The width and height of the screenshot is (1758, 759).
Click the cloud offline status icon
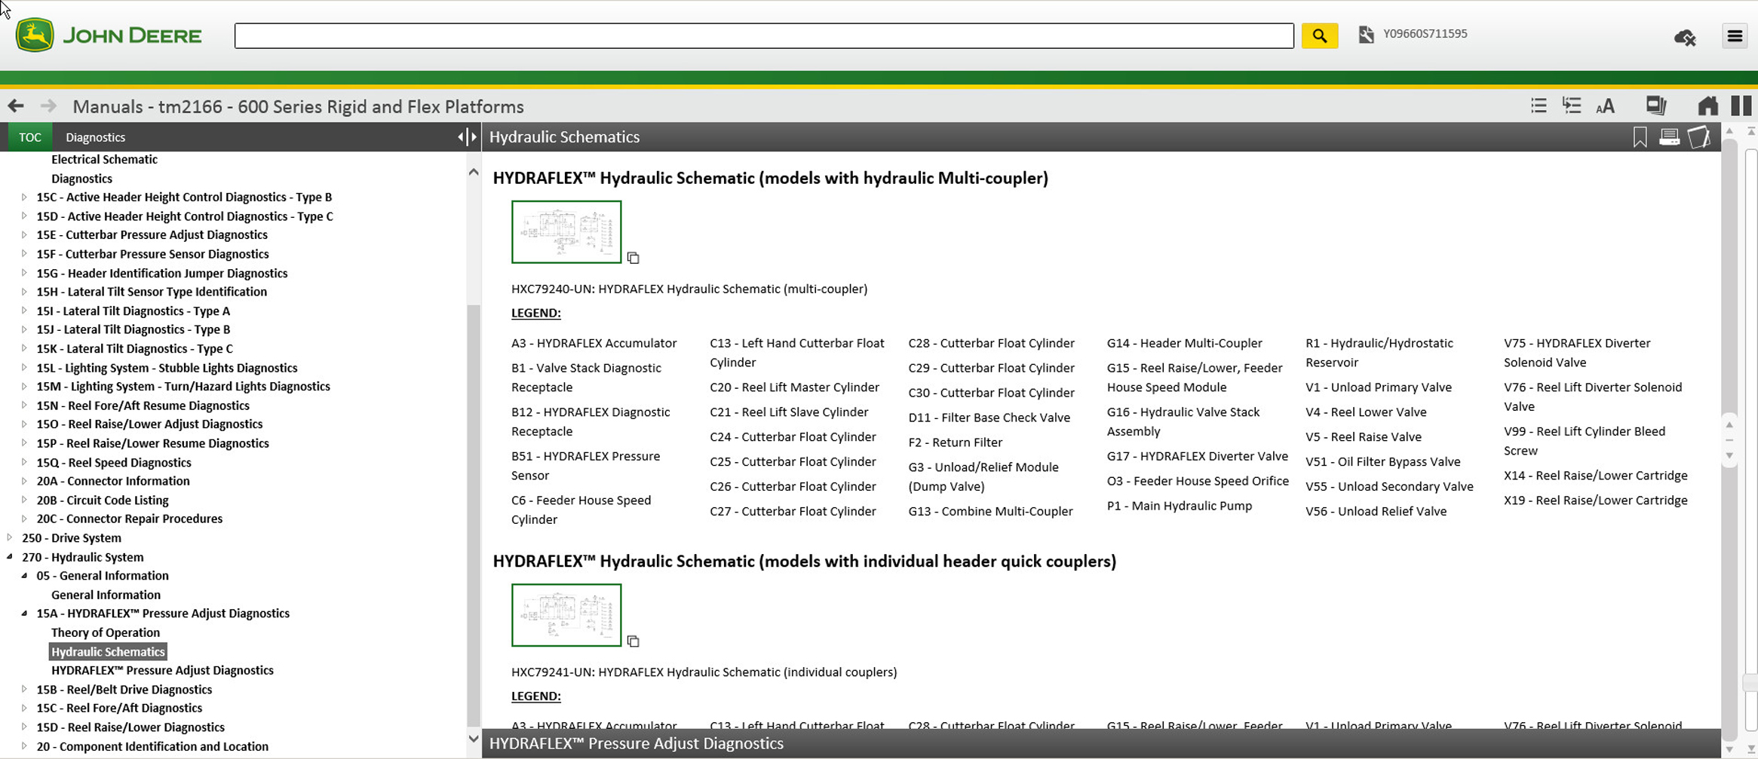[x=1685, y=37]
